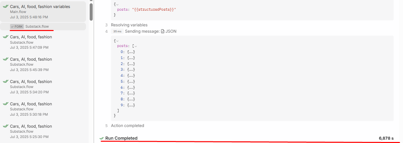Click the check icon of the 5:47:09 PM run
The height and width of the screenshot is (143, 403).
[x=6, y=37]
